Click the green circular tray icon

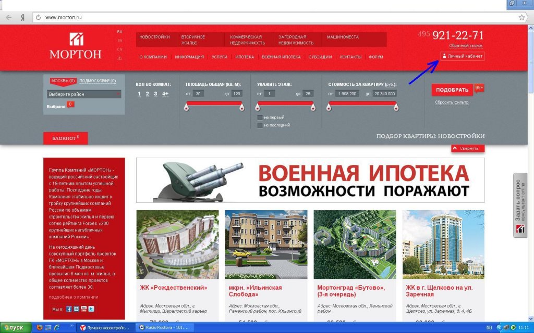click(x=513, y=328)
